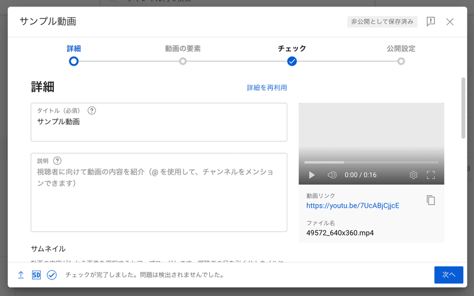Image resolution: width=474 pixels, height=296 pixels.
Task: Click the send feedback icon
Action: [431, 21]
